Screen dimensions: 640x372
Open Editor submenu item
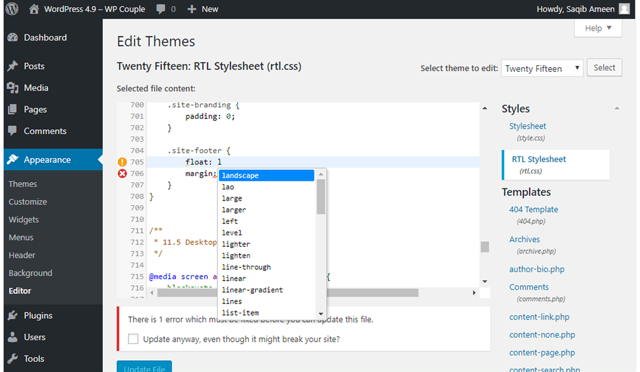point(20,291)
